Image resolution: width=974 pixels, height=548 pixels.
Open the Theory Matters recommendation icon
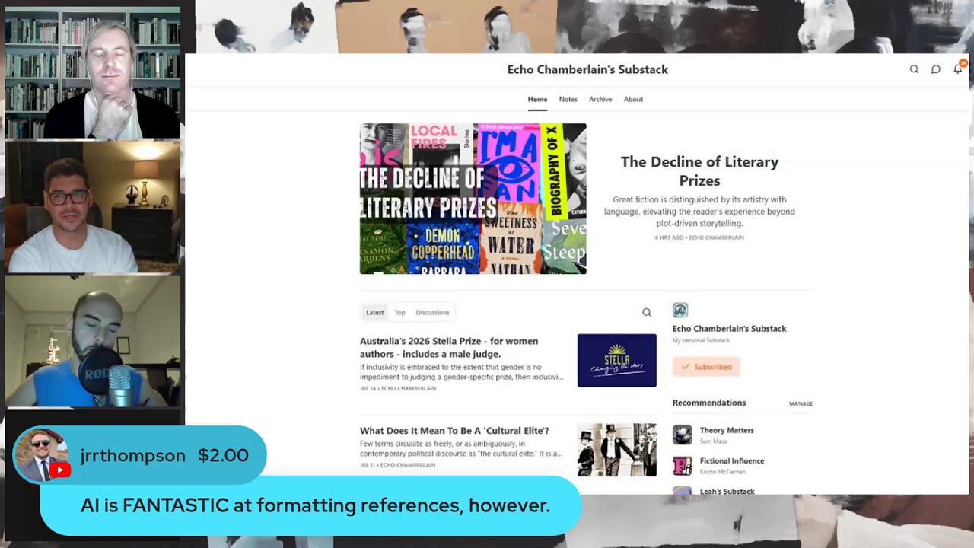click(x=683, y=435)
